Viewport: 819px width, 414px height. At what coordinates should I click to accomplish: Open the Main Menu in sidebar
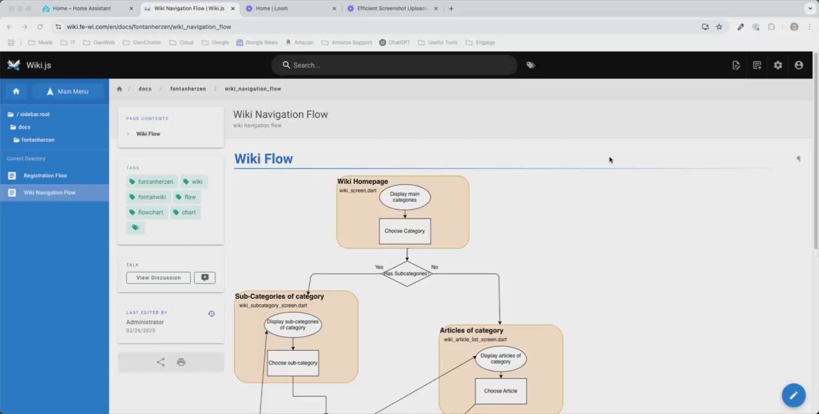68,91
